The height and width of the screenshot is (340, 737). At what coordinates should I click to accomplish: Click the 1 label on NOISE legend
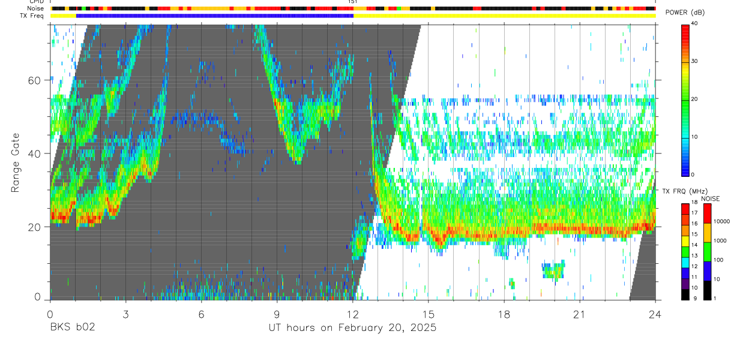(x=715, y=298)
